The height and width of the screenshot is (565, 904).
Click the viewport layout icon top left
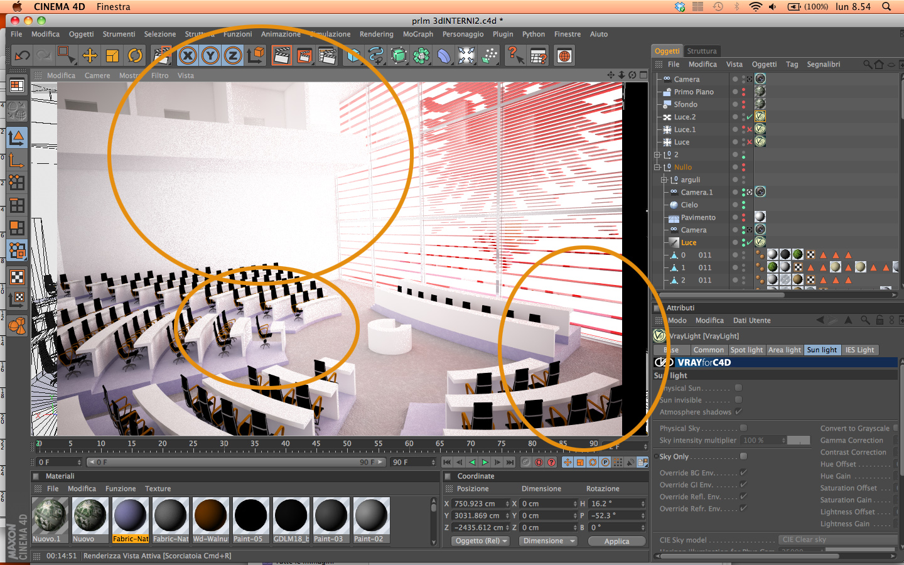17,85
